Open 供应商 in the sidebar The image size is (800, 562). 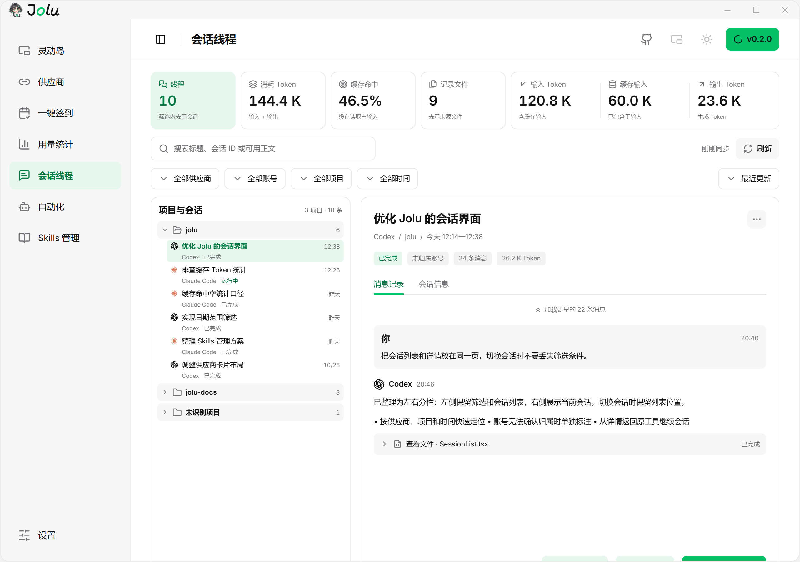click(66, 82)
